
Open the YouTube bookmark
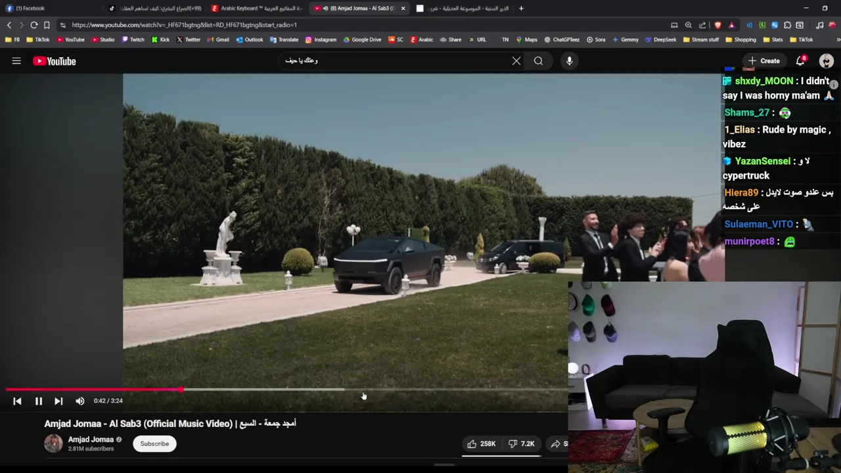[x=70, y=39]
